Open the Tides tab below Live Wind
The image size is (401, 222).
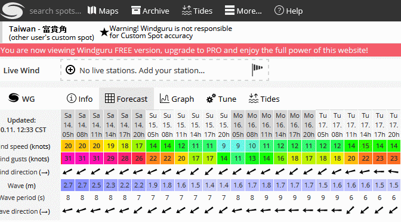coord(264,99)
